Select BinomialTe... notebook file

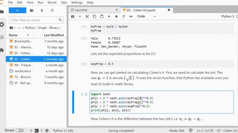36,41
